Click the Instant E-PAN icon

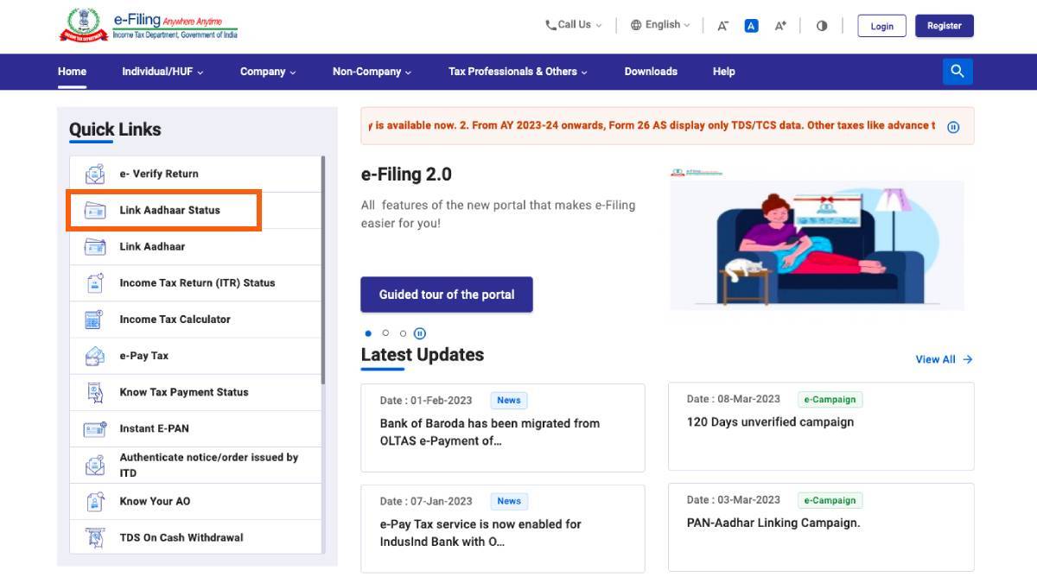coord(94,428)
